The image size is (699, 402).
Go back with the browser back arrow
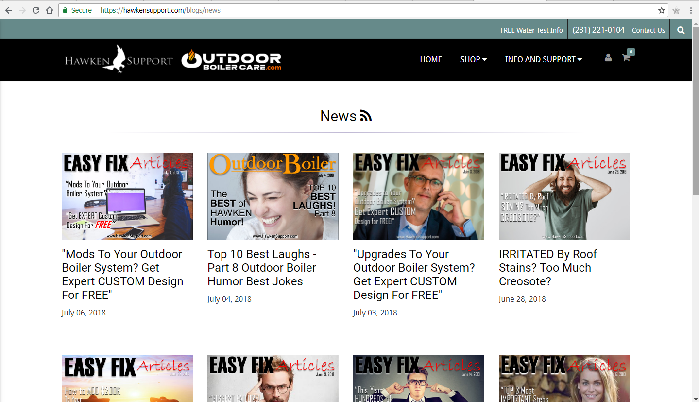click(x=8, y=10)
